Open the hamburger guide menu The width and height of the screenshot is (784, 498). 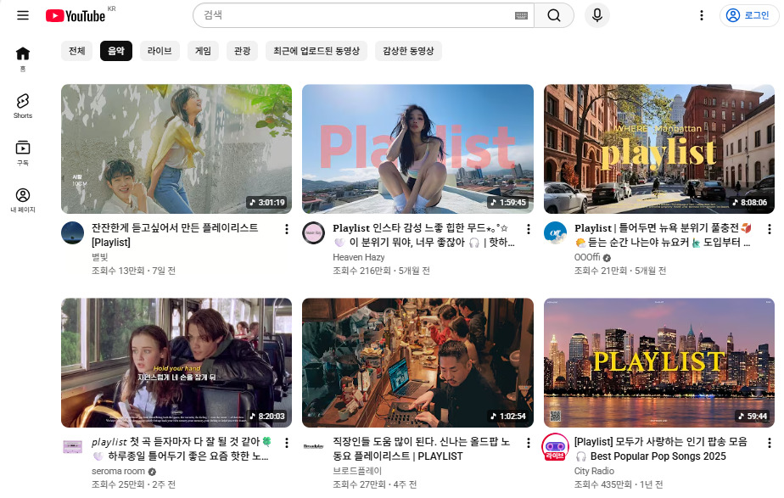tap(23, 15)
